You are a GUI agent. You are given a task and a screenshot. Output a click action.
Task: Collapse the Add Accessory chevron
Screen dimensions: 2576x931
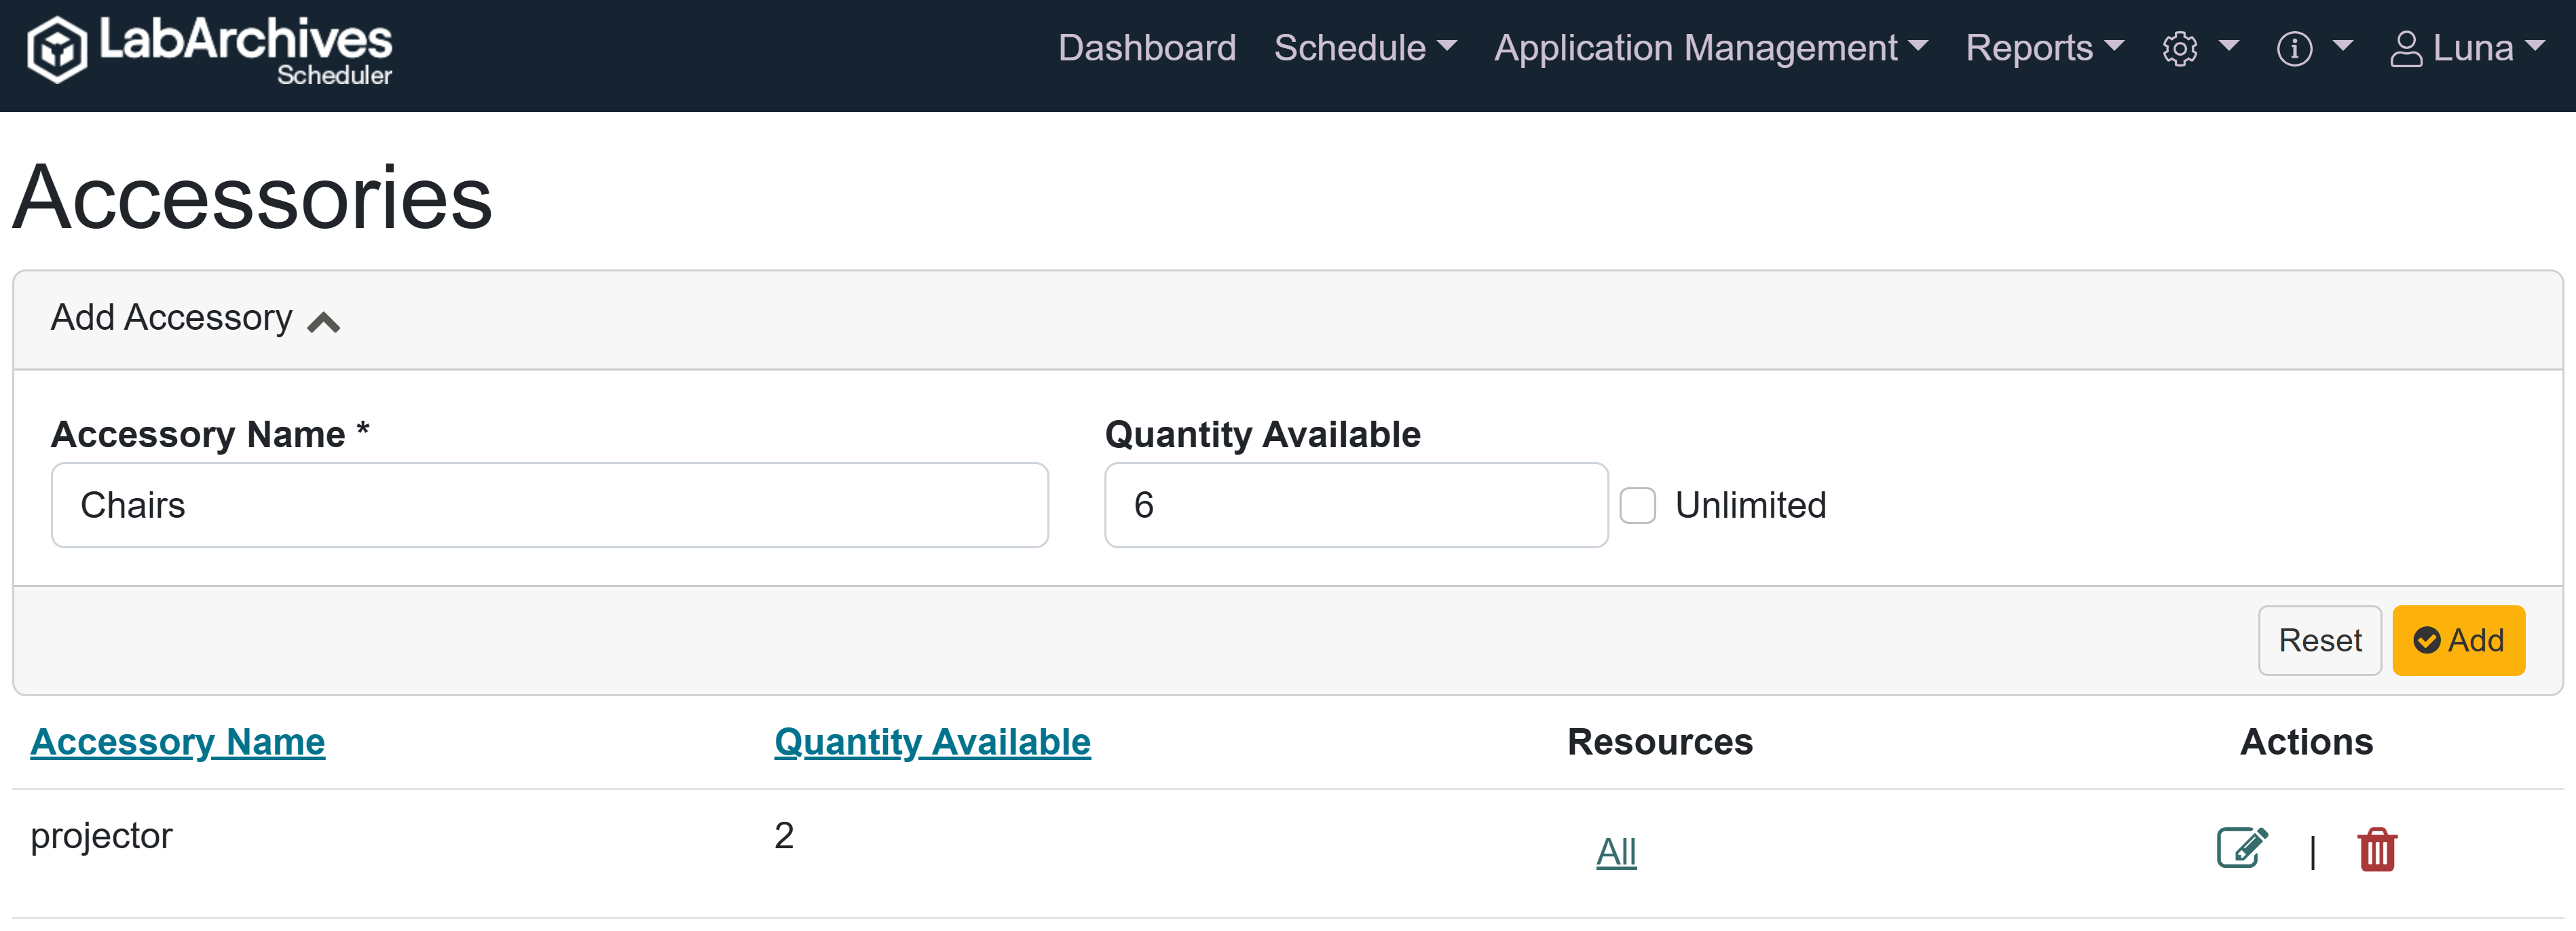(323, 322)
